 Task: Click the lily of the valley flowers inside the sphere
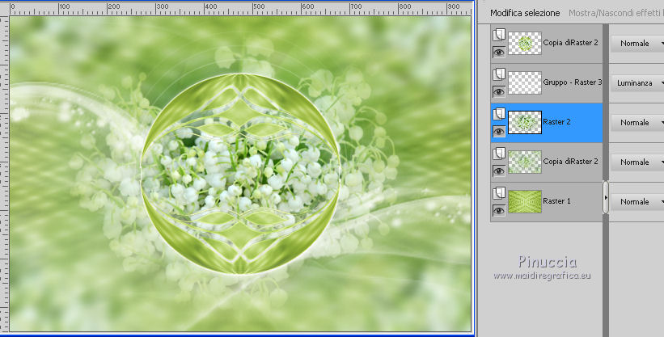coord(239,174)
